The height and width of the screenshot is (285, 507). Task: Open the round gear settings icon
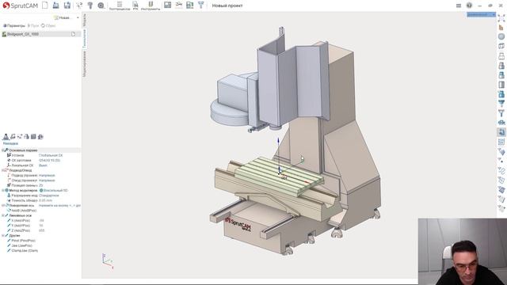click(101, 6)
